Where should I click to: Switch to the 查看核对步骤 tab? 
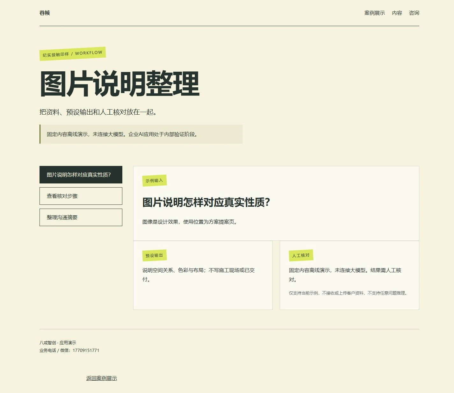coord(81,196)
